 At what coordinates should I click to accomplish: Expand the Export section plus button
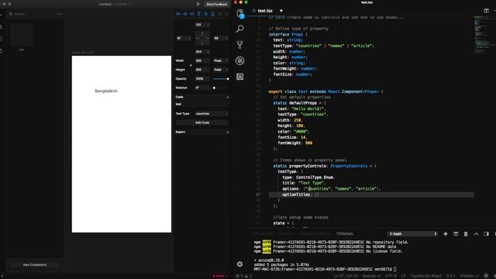(227, 133)
